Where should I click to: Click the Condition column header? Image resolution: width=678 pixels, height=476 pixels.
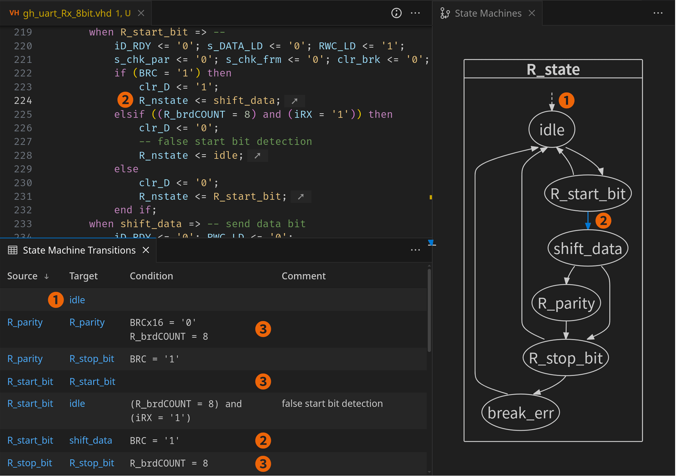tap(151, 276)
